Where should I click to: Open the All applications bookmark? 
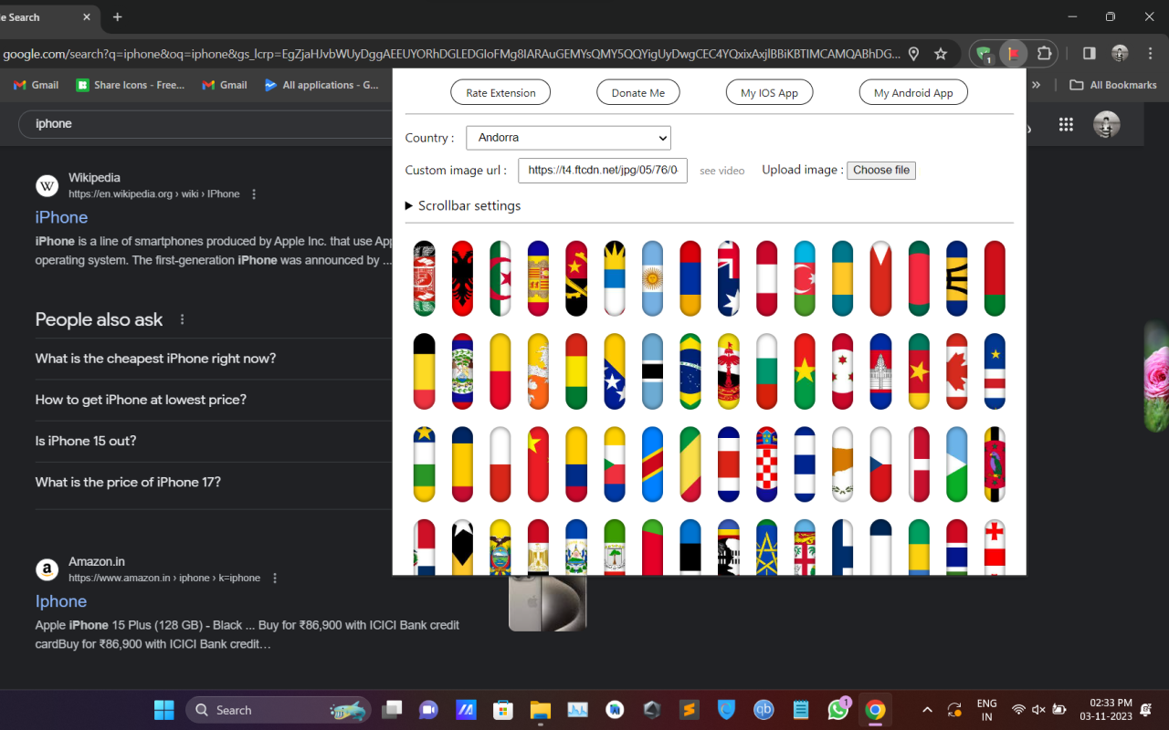(x=321, y=85)
